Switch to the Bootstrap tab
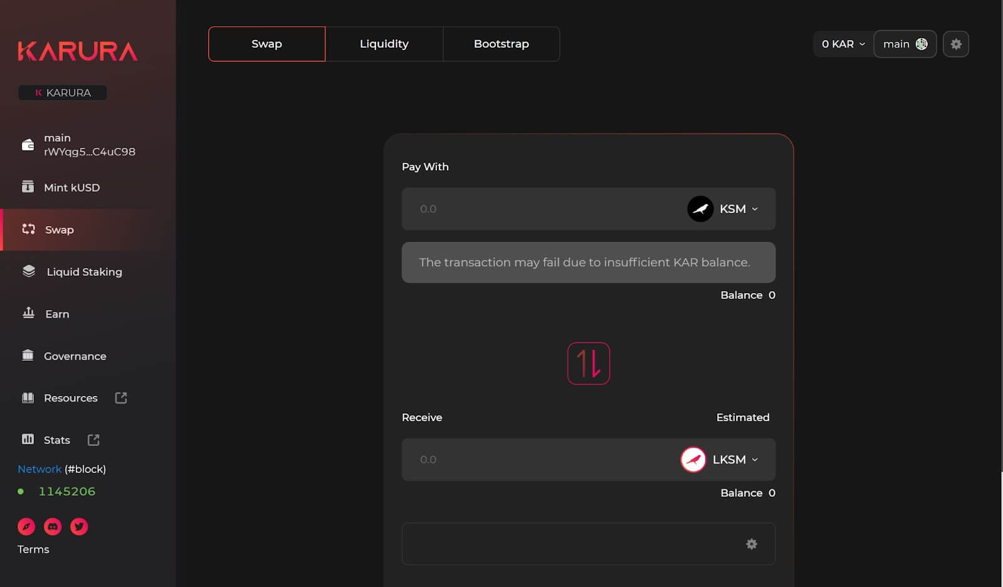 point(501,44)
